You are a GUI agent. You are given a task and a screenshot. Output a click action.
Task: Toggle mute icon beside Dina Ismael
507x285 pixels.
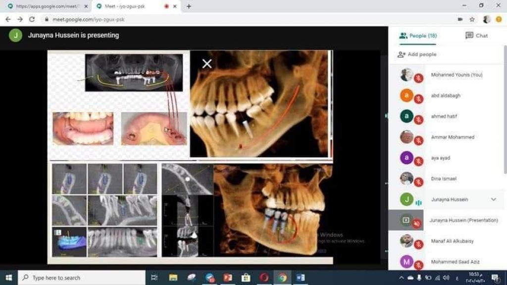tap(418, 182)
